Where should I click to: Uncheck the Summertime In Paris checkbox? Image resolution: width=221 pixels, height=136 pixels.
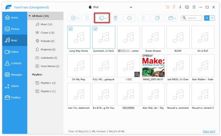coord(95,29)
